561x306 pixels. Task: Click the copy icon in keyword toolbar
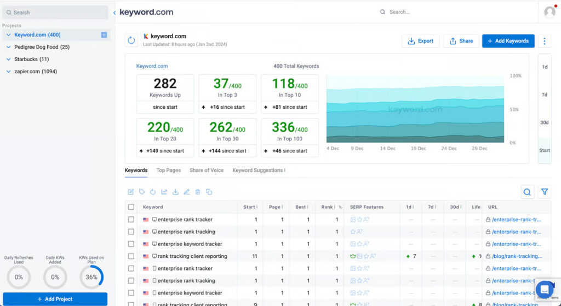[x=209, y=192]
